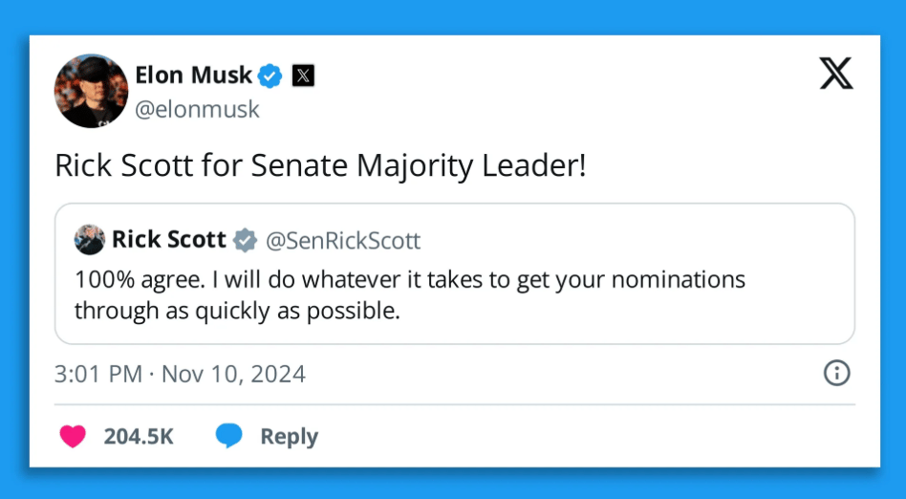Screen dimensions: 906x499
Task: Like the tweet with the pink heart icon
Action: coord(73,436)
